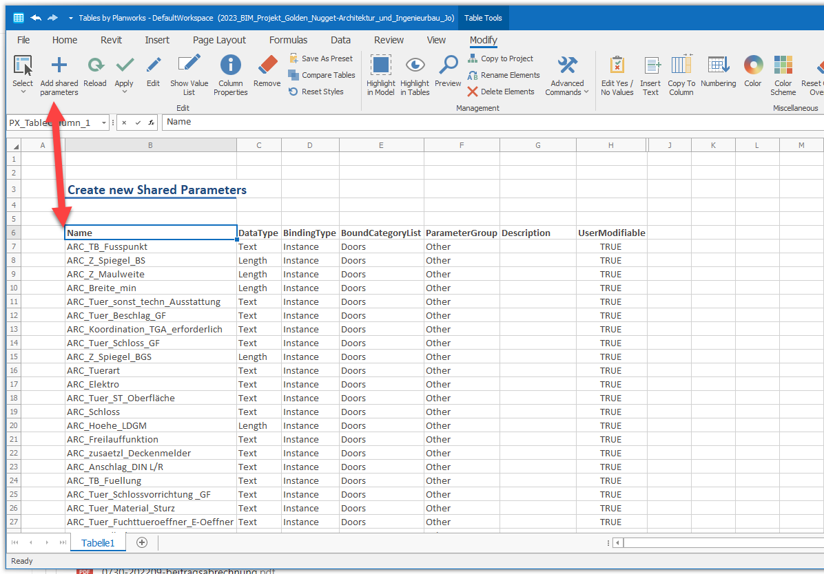Viewport: 824px width, 574px height.
Task: Expand the Apply dropdown arrow
Action: [x=124, y=92]
